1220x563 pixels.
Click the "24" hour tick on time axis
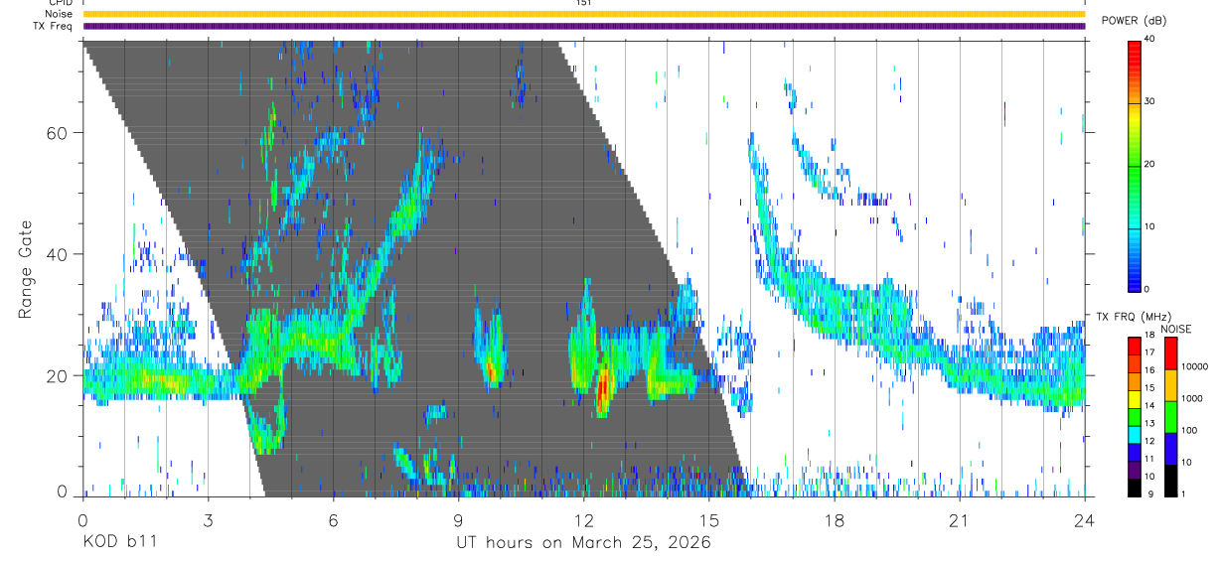pyautogui.click(x=1085, y=520)
